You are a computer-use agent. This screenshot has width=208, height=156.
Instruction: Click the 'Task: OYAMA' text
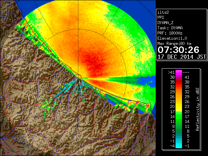click(x=170, y=28)
